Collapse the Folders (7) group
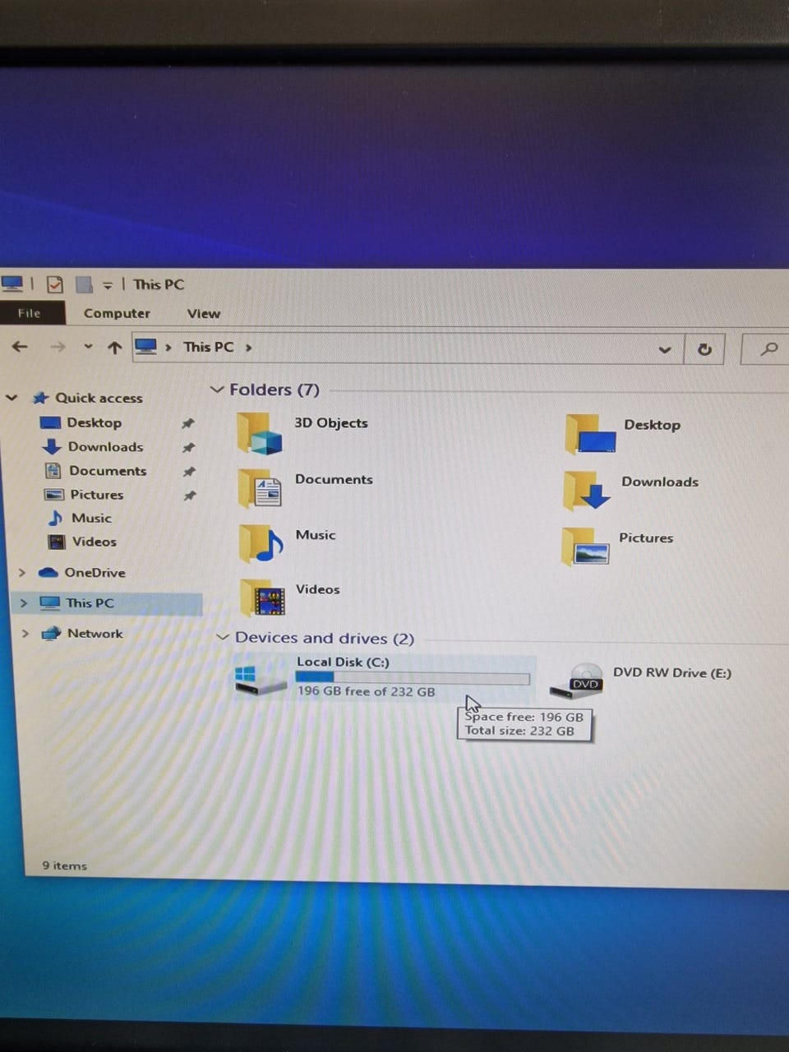The width and height of the screenshot is (789, 1052). pos(217,390)
